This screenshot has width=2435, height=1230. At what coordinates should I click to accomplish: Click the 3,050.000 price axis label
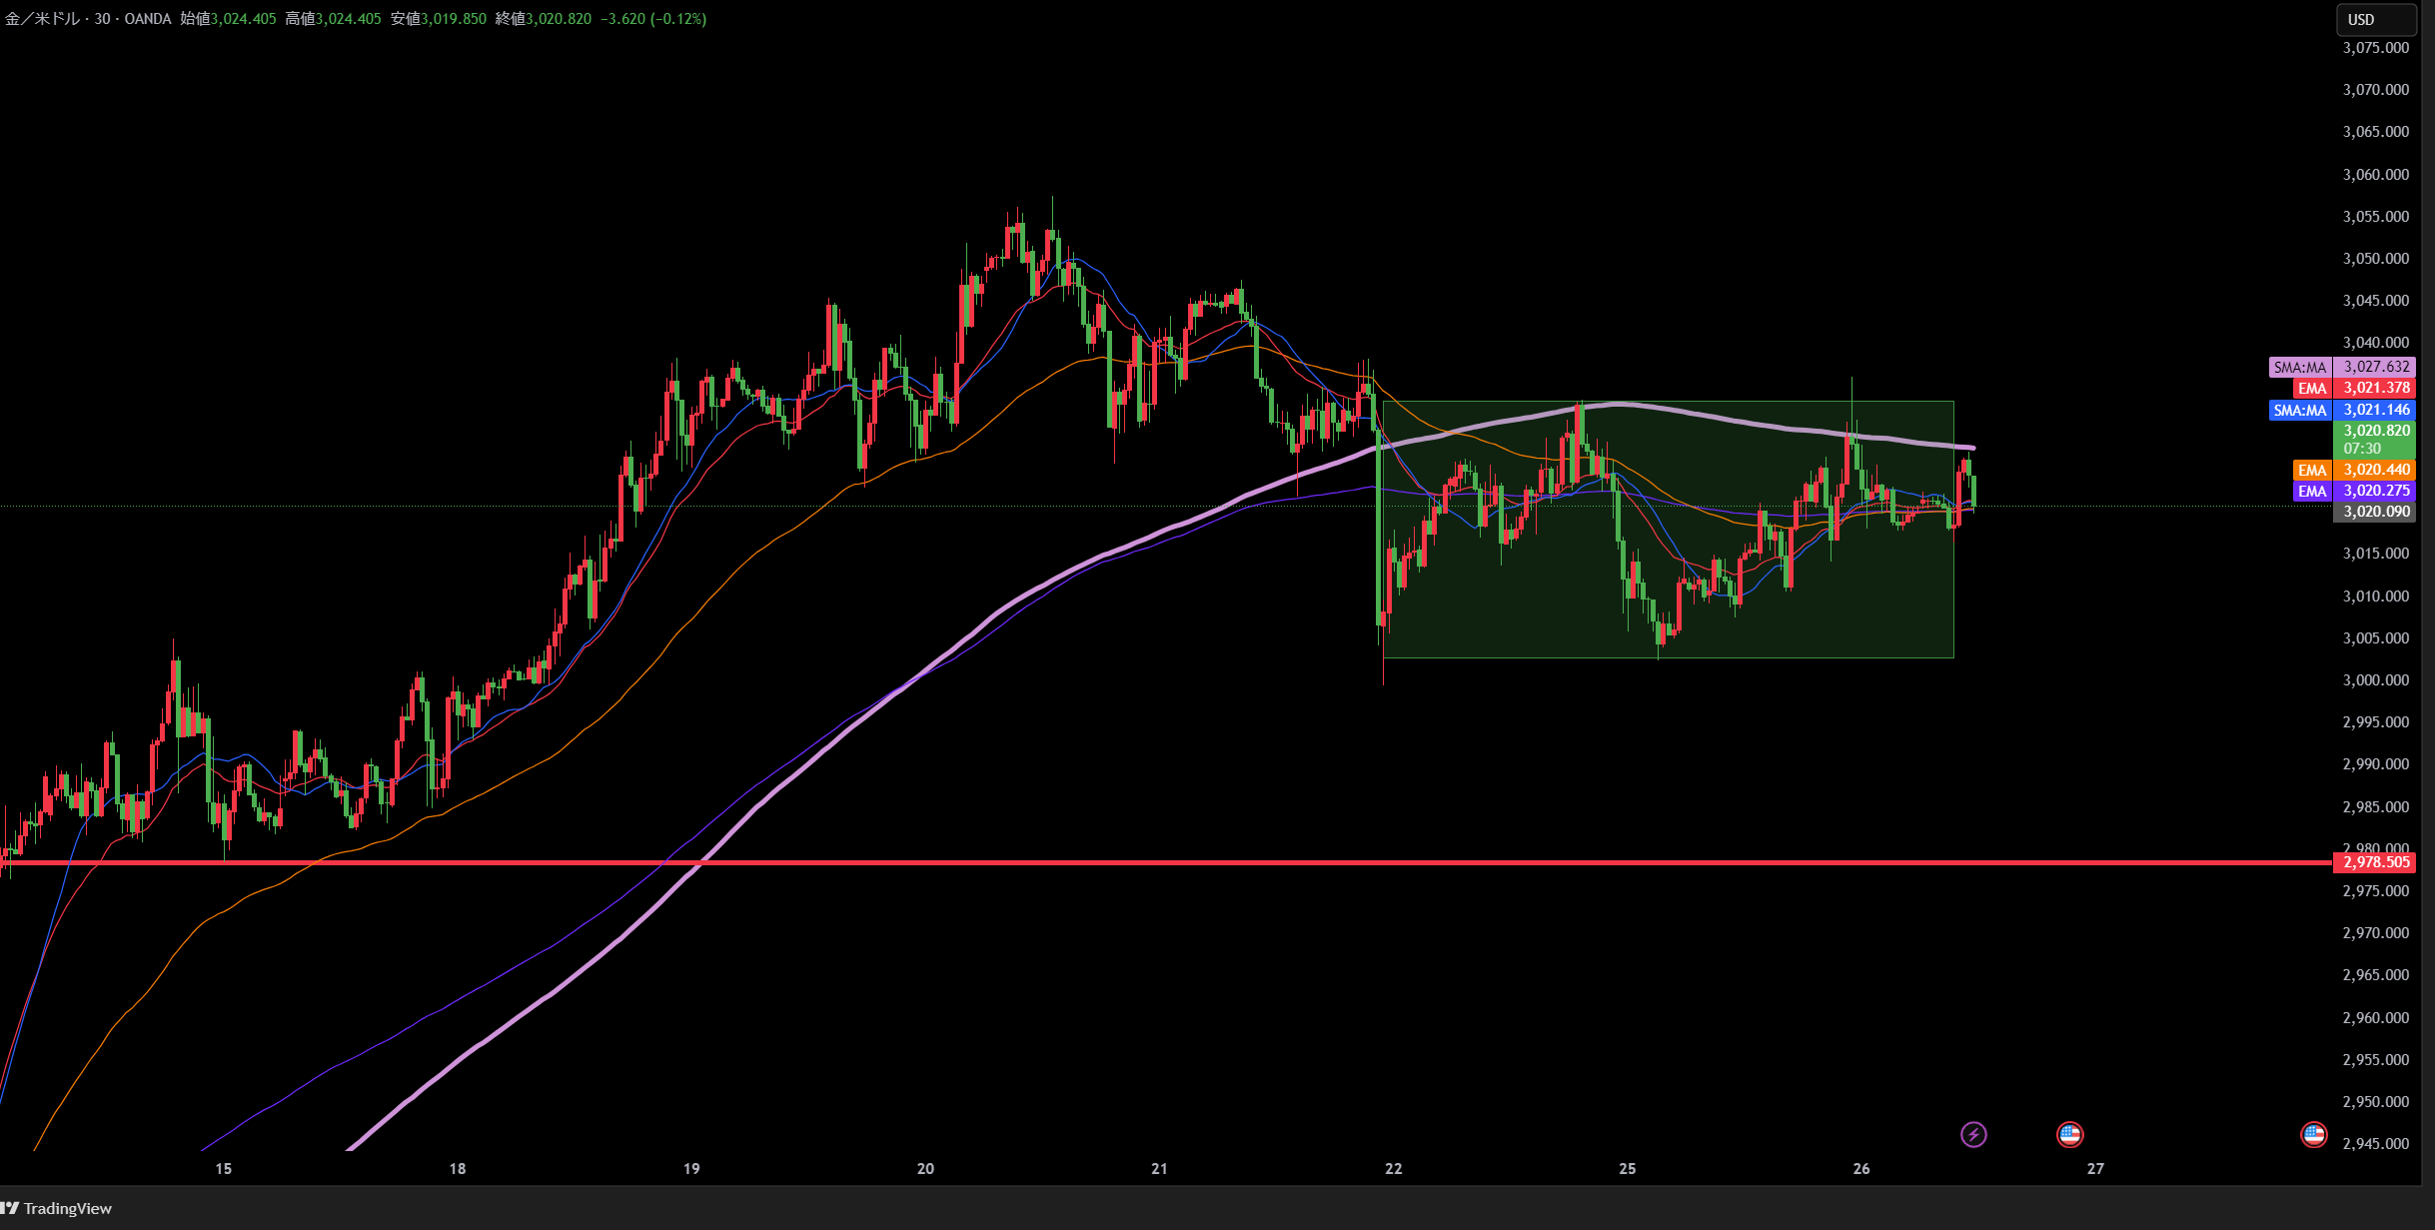click(x=2375, y=259)
